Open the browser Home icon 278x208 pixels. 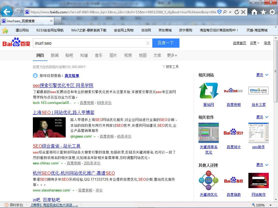click(254, 12)
